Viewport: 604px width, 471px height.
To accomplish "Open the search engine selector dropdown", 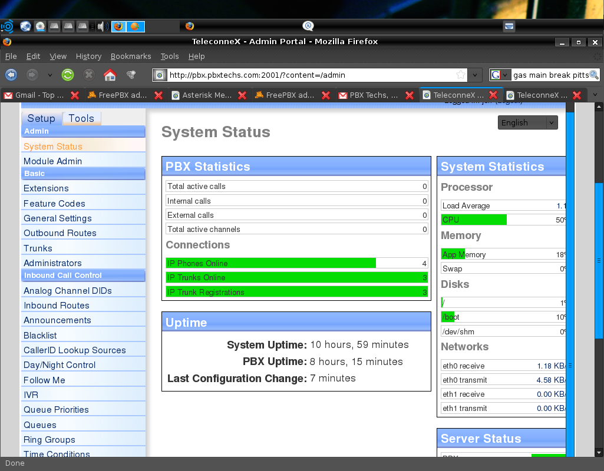I will [x=504, y=75].
